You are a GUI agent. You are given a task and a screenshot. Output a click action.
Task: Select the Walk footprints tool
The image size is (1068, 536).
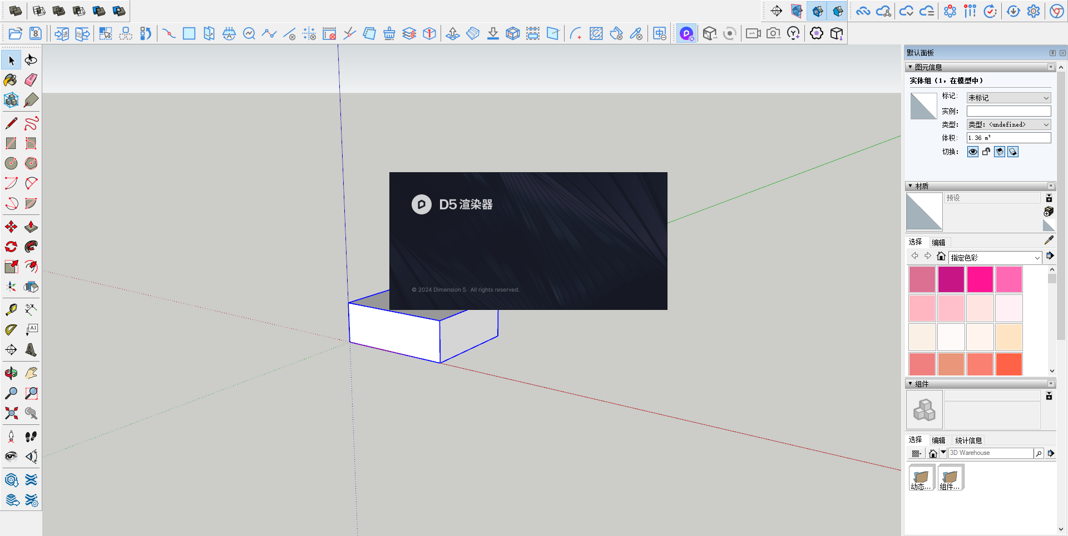click(x=31, y=437)
